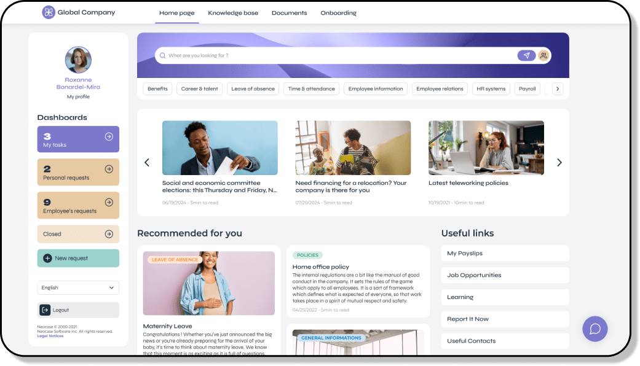The image size is (640, 366).
Task: Click the paper plane send icon in search bar
Action: [x=526, y=55]
